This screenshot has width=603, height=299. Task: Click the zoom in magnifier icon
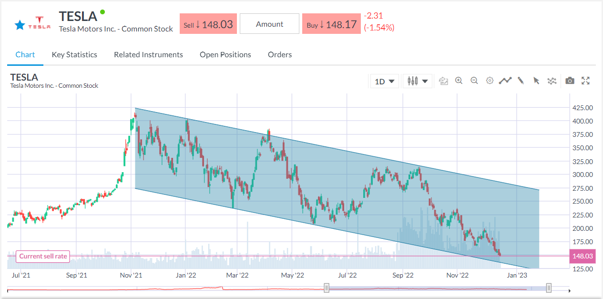pos(459,81)
